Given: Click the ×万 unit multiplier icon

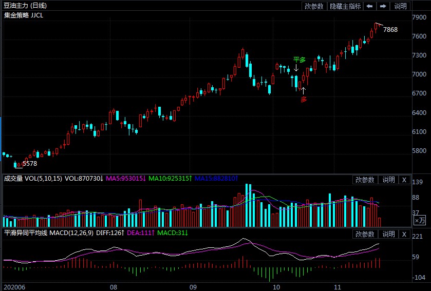Looking at the screenshot, I should [420, 220].
